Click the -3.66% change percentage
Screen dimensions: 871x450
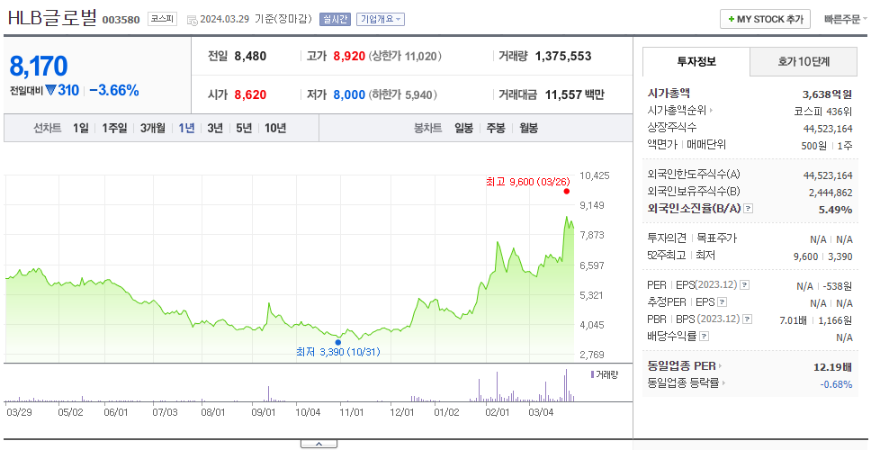coord(114,90)
